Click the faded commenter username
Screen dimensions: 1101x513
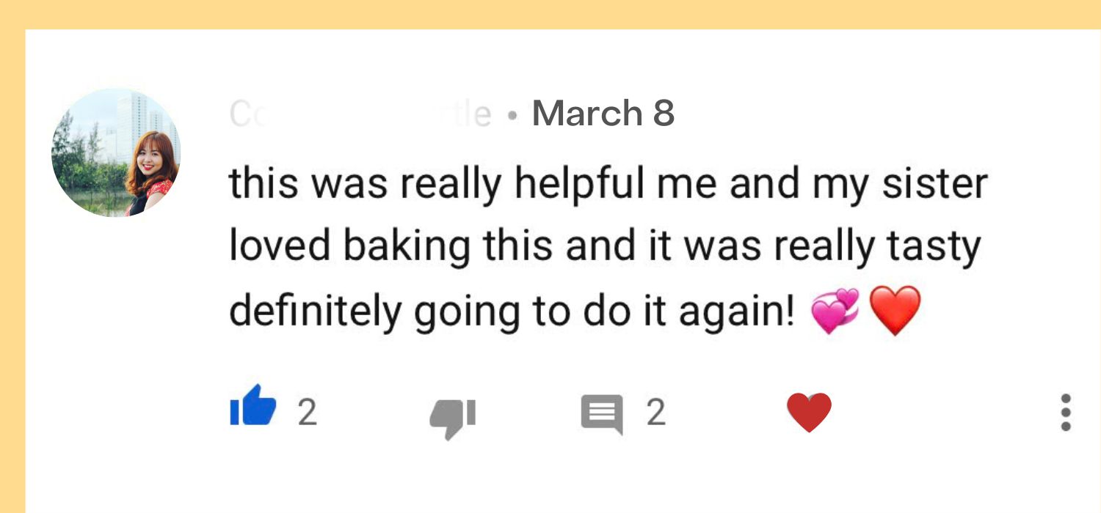(x=359, y=114)
